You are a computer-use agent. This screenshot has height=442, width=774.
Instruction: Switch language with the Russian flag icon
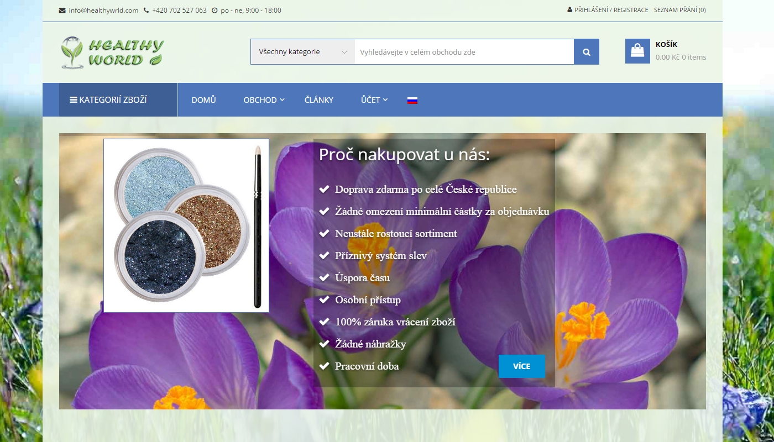pyautogui.click(x=412, y=100)
